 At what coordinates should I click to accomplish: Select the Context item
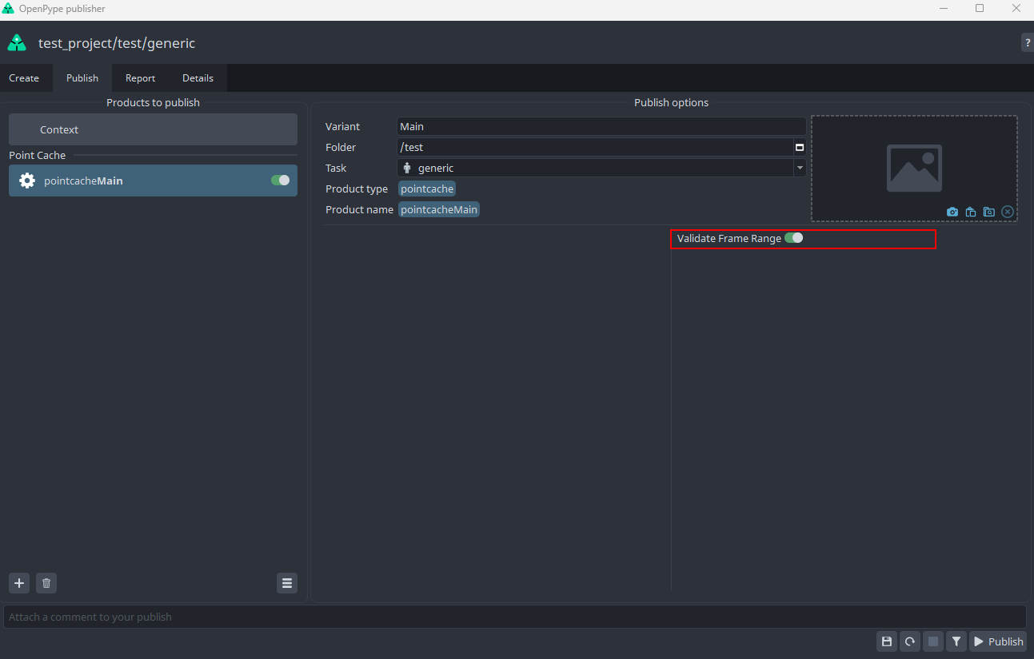pos(153,129)
